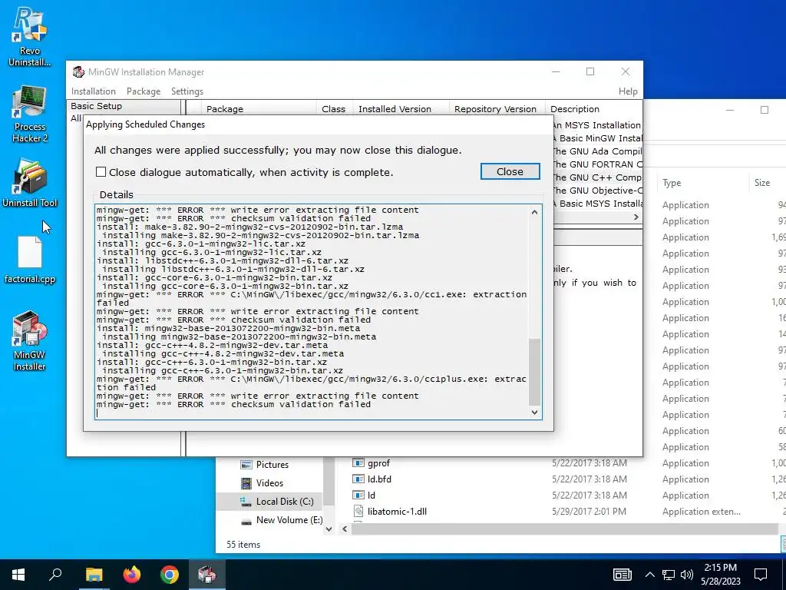Image resolution: width=786 pixels, height=590 pixels.
Task: Sort by Repository Version column
Action: (x=495, y=109)
